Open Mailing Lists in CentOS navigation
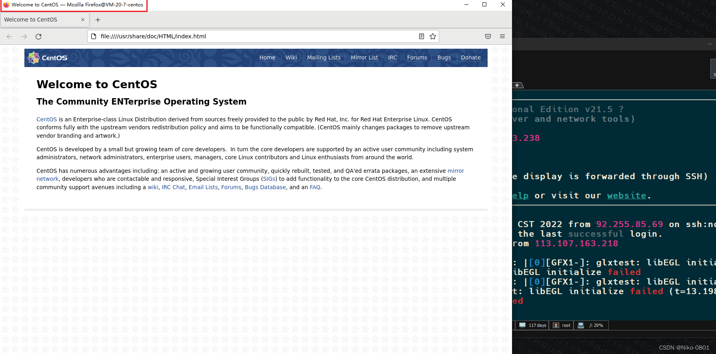 click(324, 57)
